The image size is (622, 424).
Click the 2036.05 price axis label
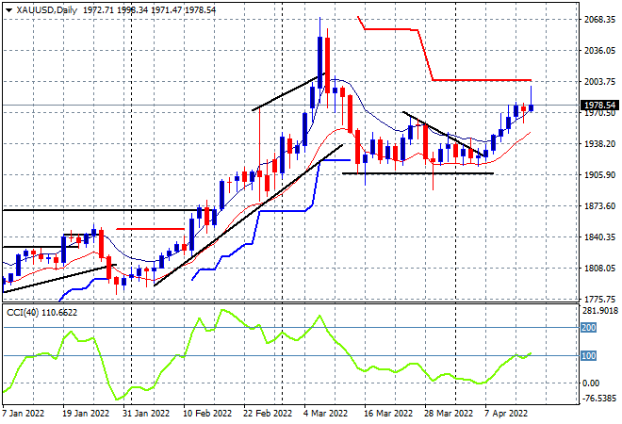(x=599, y=50)
